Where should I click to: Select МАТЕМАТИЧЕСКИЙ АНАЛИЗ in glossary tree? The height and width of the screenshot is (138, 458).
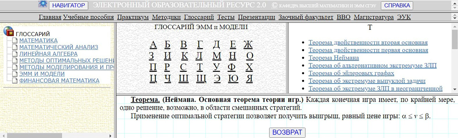coord(58,47)
